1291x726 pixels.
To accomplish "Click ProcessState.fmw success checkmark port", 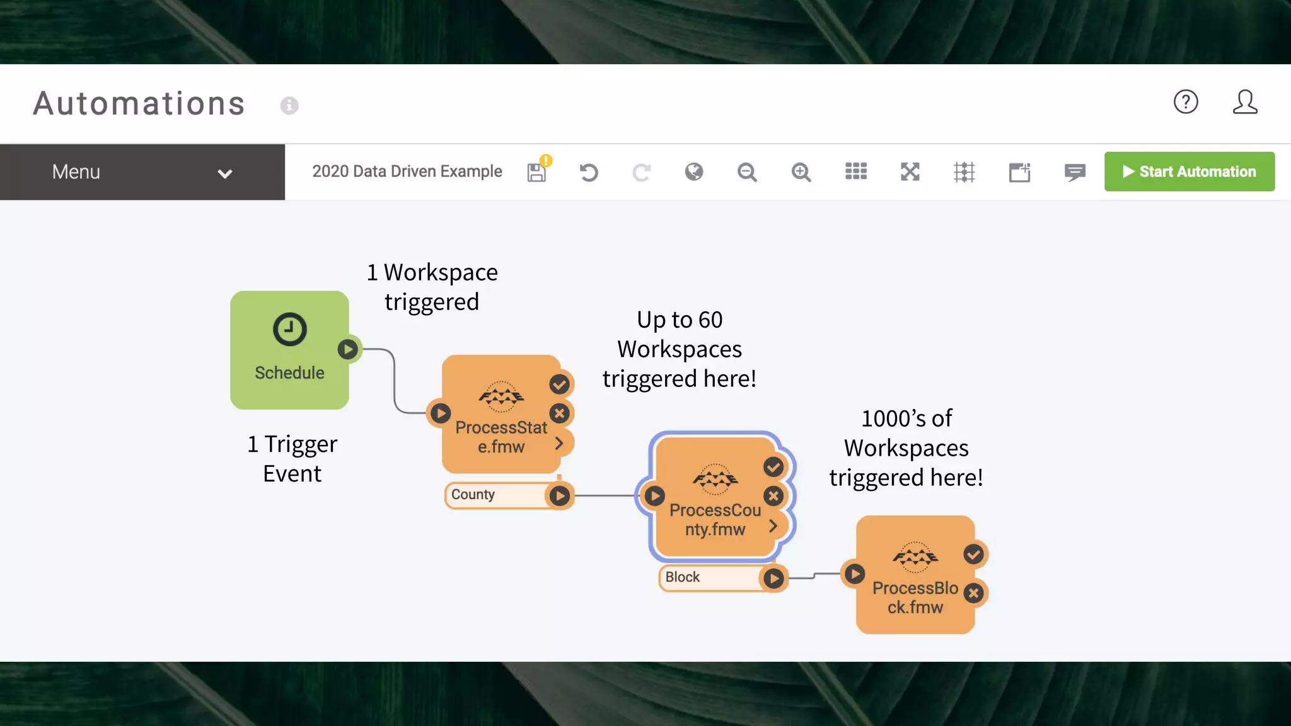I will pos(559,384).
